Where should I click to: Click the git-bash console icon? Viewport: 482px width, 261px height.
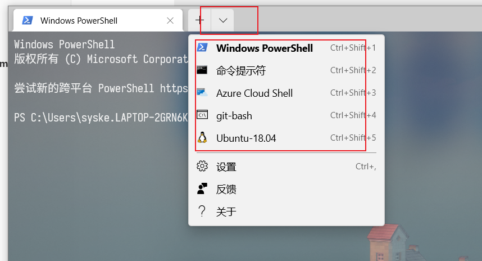[202, 115]
